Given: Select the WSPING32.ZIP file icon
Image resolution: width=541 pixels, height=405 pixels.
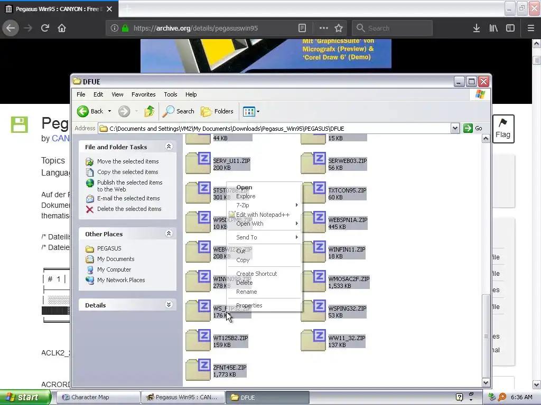Looking at the screenshot, I should coord(313,311).
